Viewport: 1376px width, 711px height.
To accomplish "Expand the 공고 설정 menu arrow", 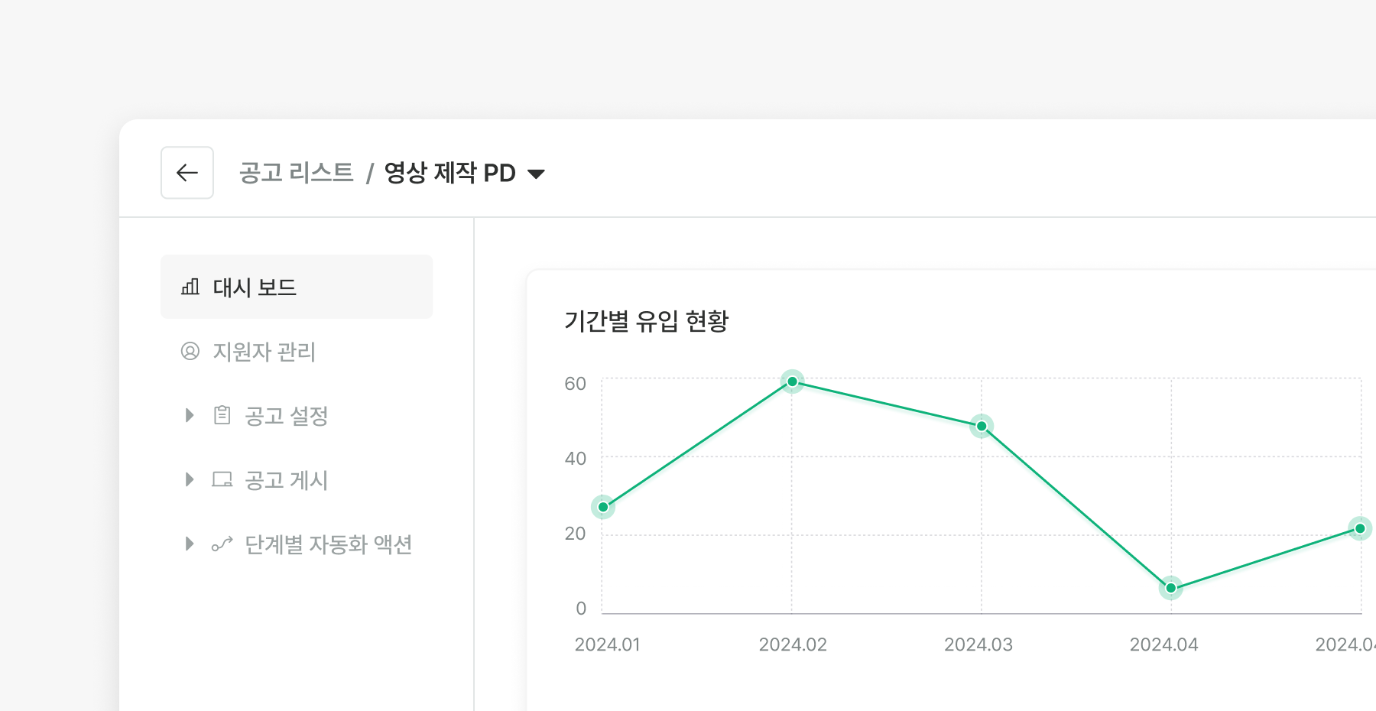I will [190, 415].
